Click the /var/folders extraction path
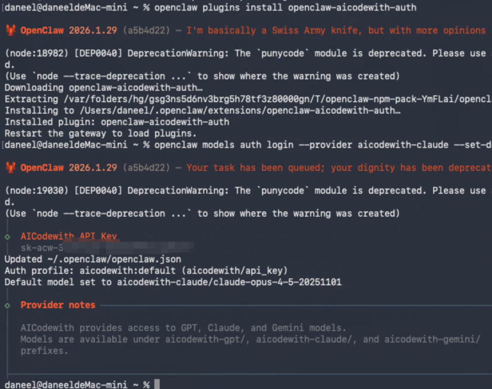Image resolution: width=492 pixels, height=389 pixels. tap(275, 99)
